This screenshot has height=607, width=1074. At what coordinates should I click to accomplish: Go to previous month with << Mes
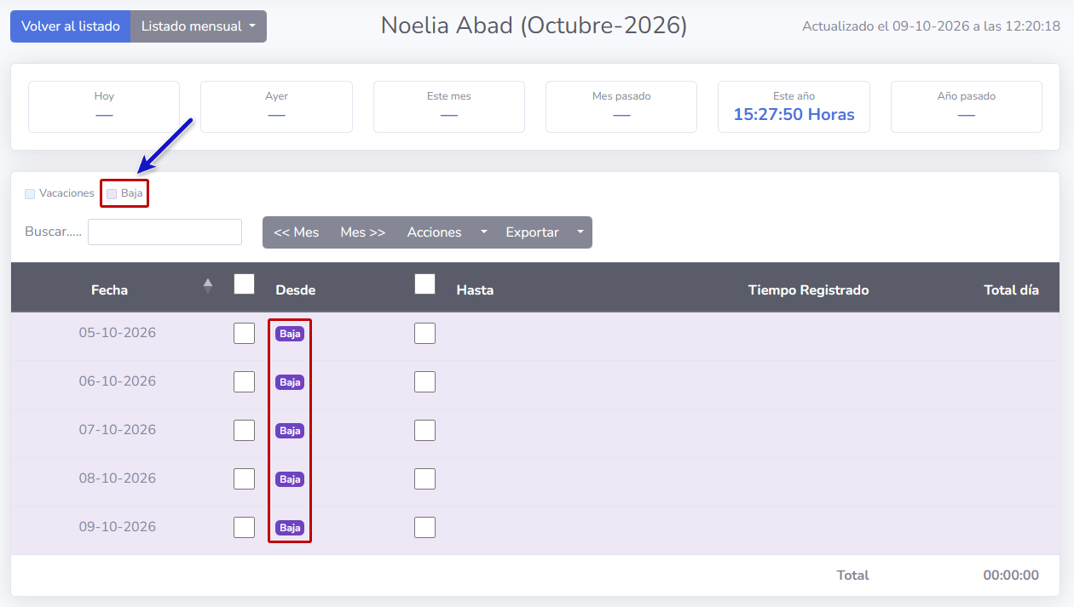tap(296, 232)
